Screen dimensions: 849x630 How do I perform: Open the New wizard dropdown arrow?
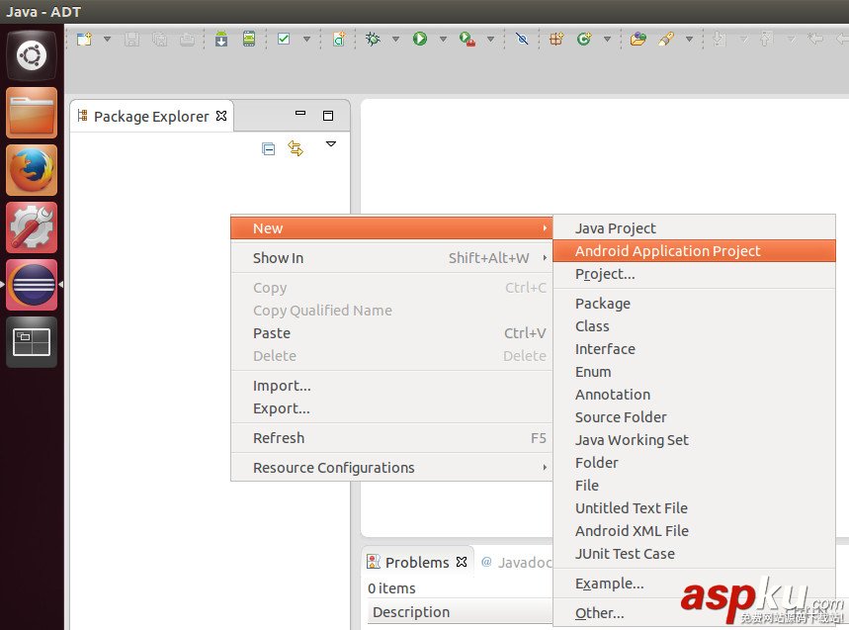[x=107, y=39]
